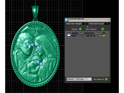Image resolution: width=124 pixels, height=93 pixels.
Task: Click the Set Material button
Action: [x=99, y=79]
